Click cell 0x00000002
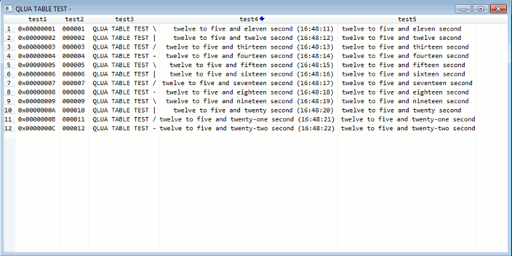 tap(37, 38)
